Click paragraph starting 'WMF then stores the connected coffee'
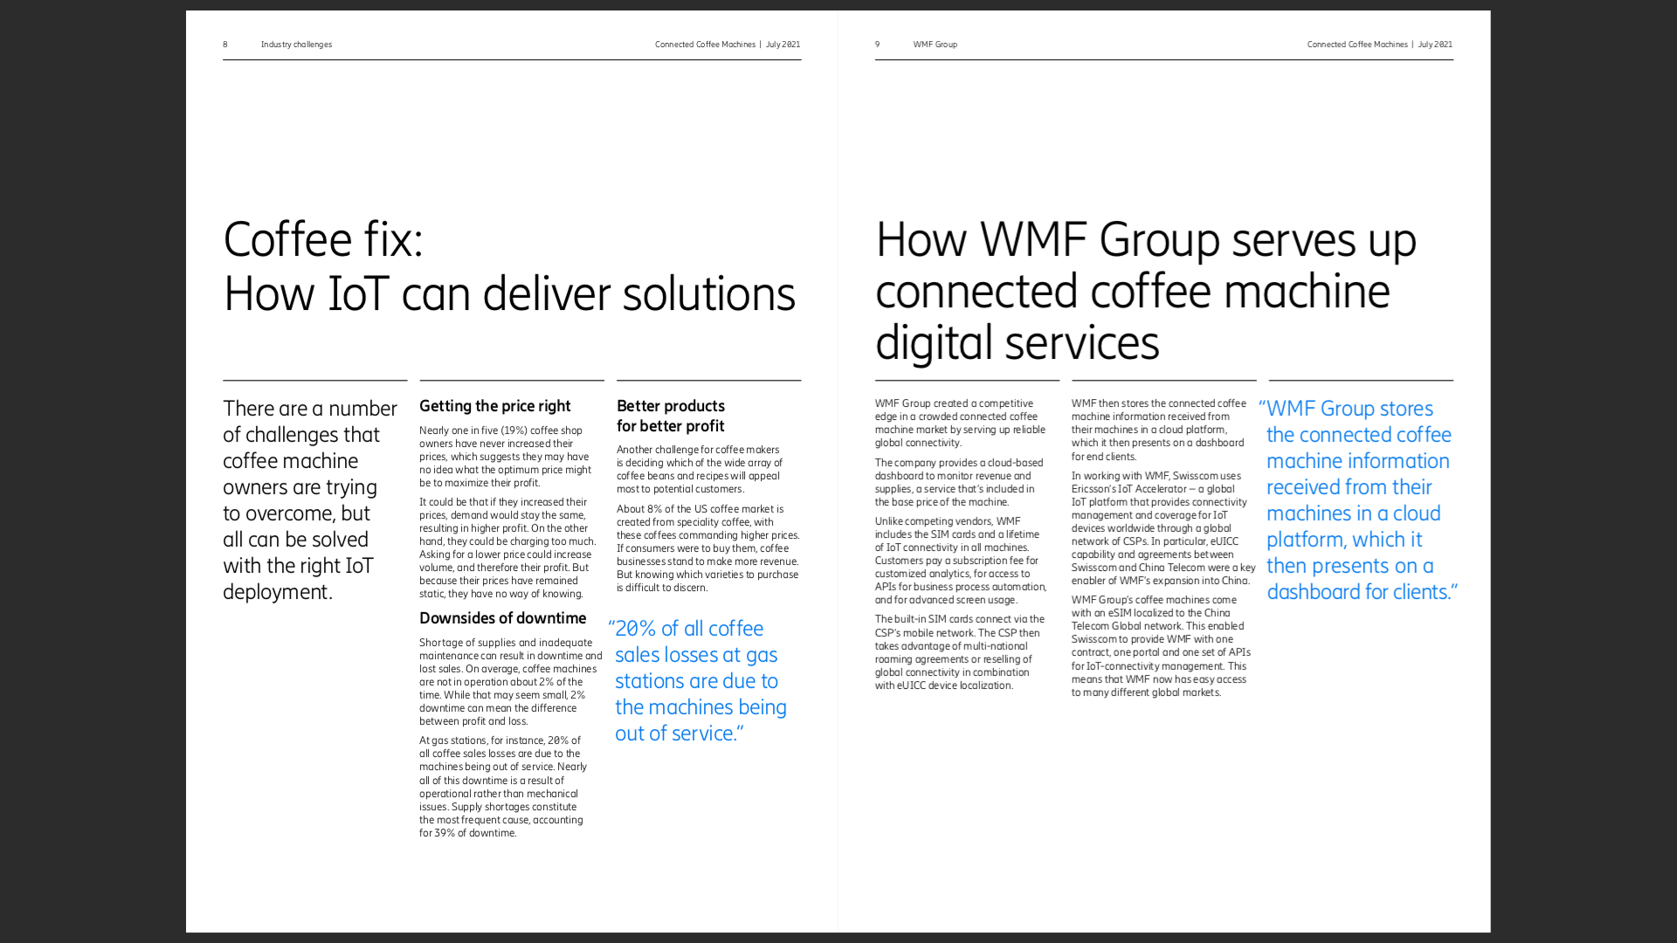This screenshot has width=1677, height=943. [x=1159, y=430]
